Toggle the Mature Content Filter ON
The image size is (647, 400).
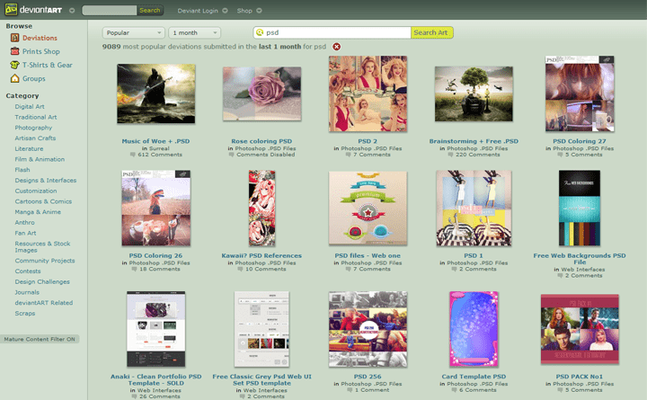coord(40,339)
